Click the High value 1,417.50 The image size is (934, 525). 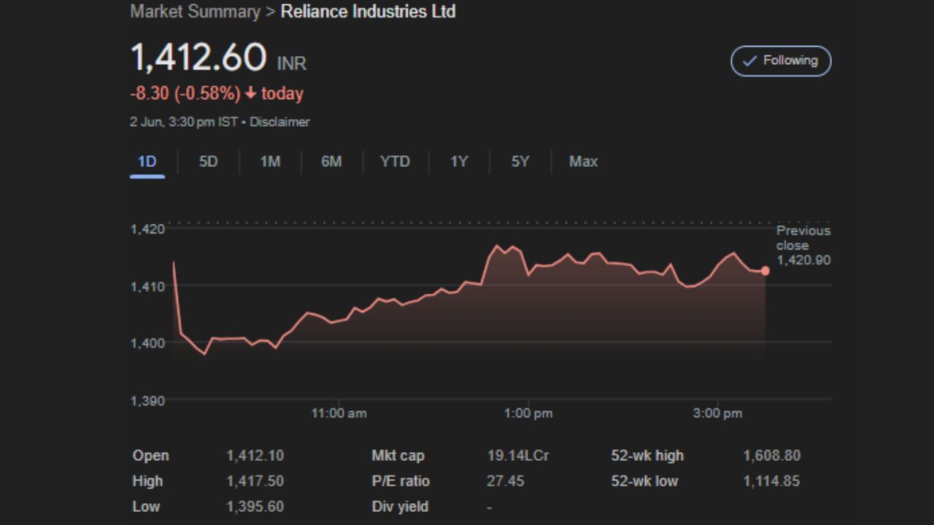[x=255, y=481]
